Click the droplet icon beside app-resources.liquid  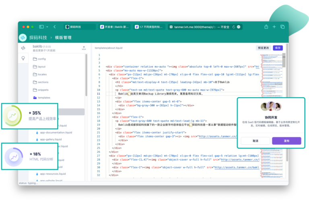(37, 174)
